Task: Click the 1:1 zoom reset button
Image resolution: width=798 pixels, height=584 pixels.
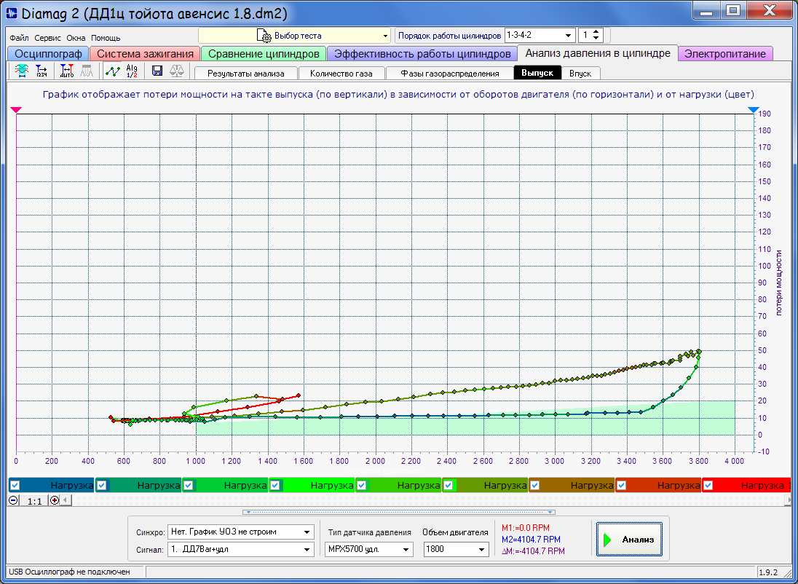Action: pyautogui.click(x=34, y=500)
